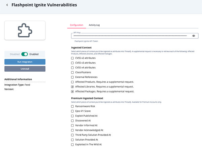Select the Discovered At checkbox
202x147 pixels.
tap(72, 121)
